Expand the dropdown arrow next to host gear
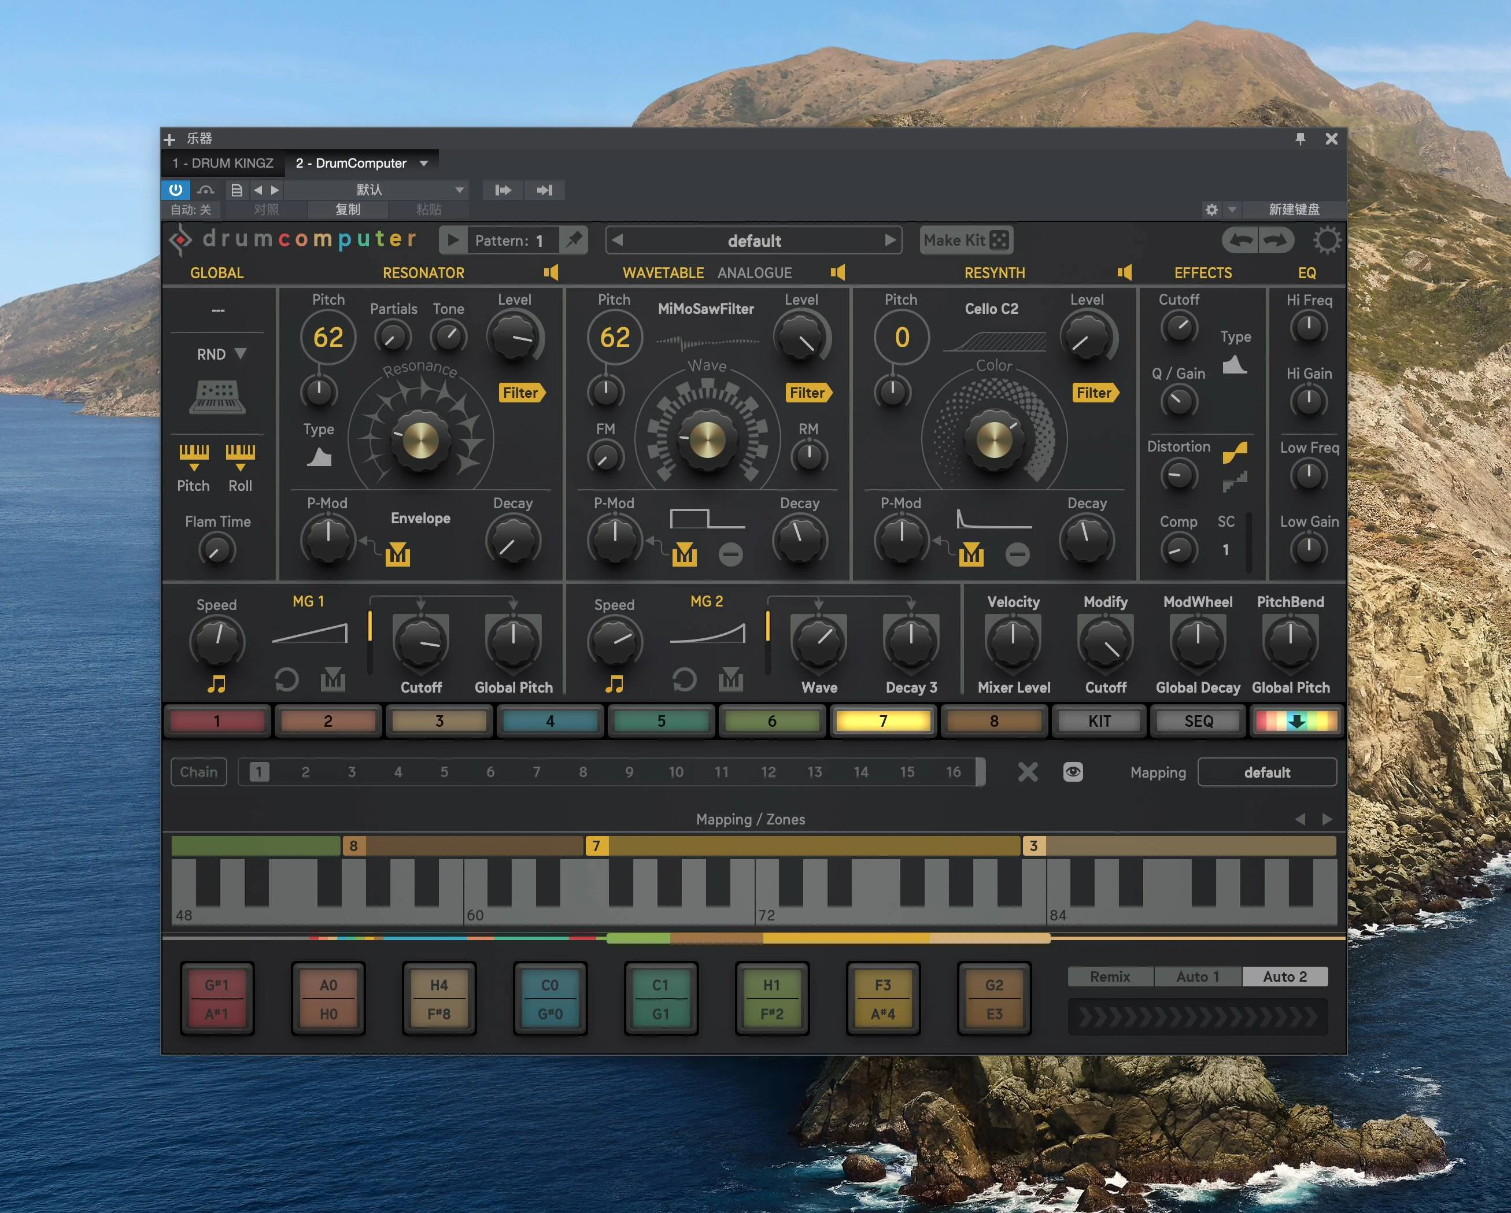Screen dimensions: 1511x1213 click(x=1232, y=209)
